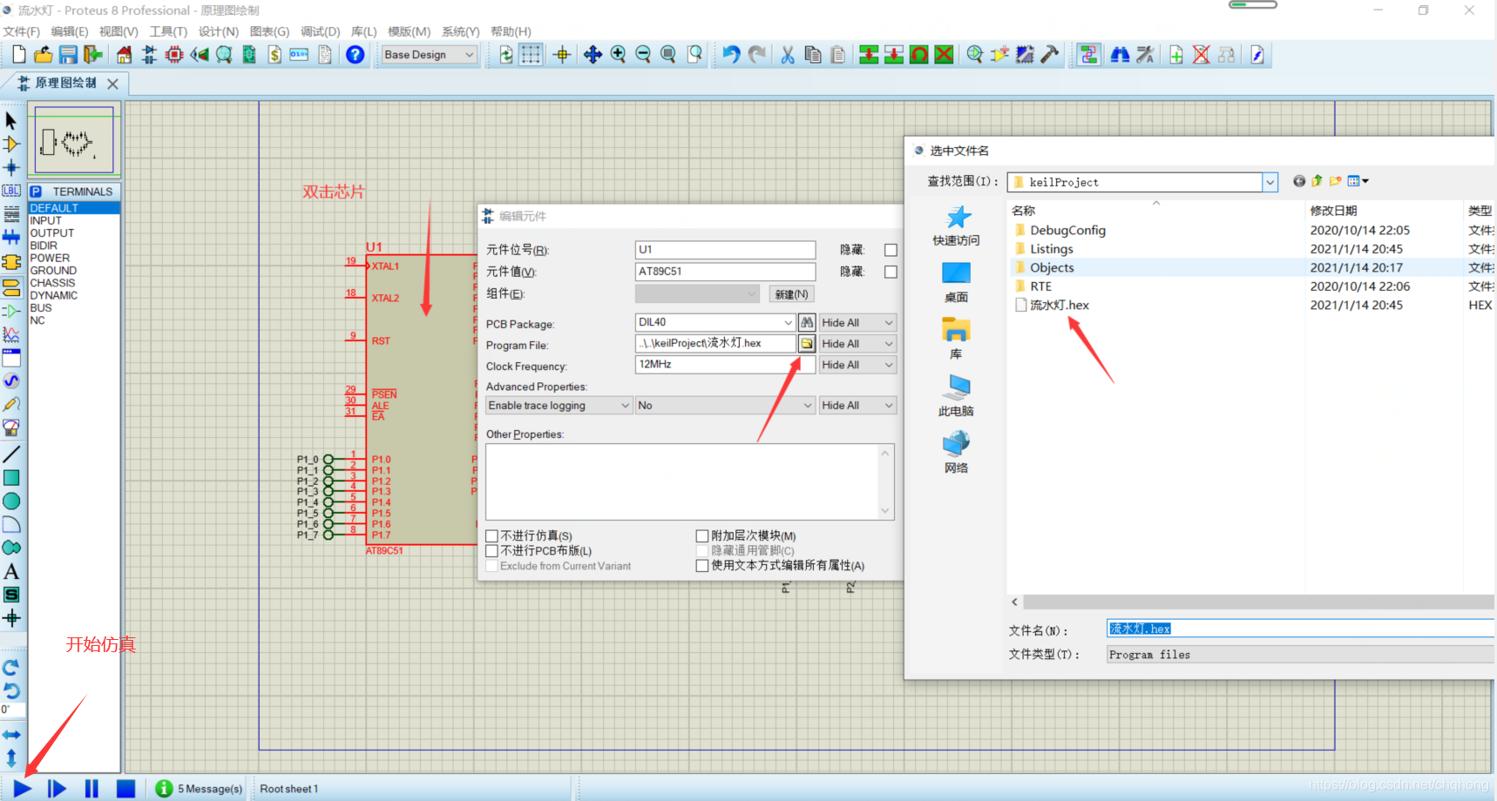The width and height of the screenshot is (1497, 801).
Task: Tick the hide checkbox for 元件值
Action: coord(891,272)
